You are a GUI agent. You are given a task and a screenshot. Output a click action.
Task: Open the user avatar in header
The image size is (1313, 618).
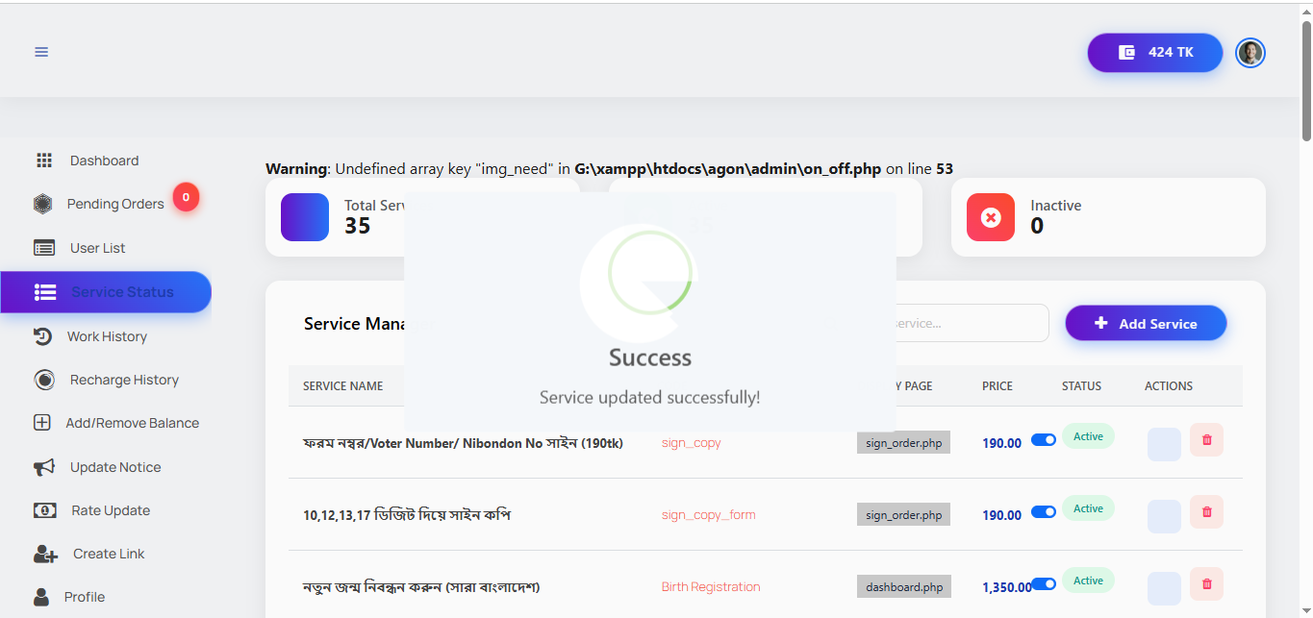[1250, 53]
